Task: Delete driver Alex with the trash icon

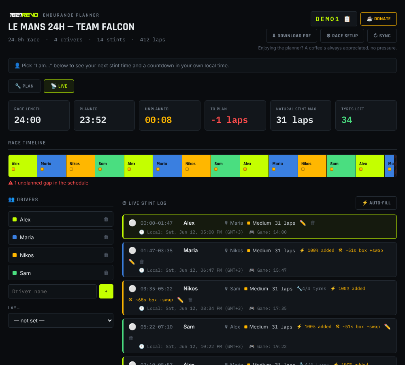Action: [106, 219]
